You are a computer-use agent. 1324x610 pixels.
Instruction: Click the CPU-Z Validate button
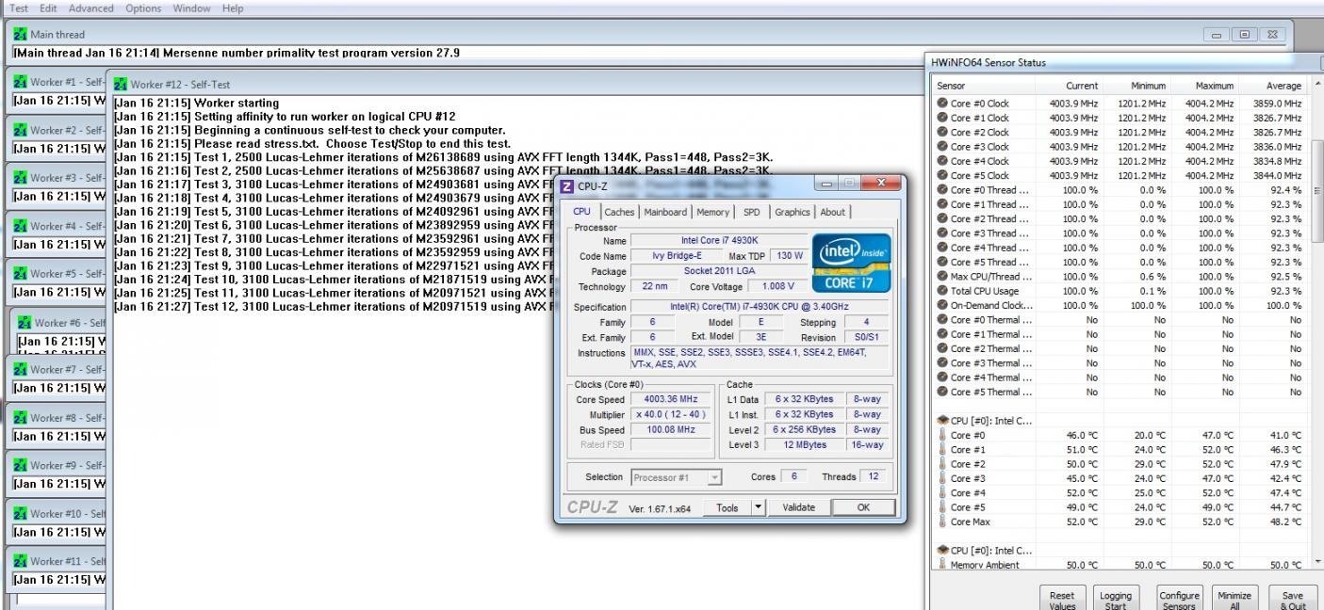click(798, 507)
